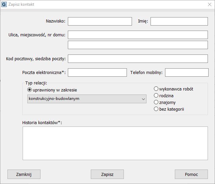215x184 pixels.
Task: Open help via the Pomoc button
Action: pos(191,174)
